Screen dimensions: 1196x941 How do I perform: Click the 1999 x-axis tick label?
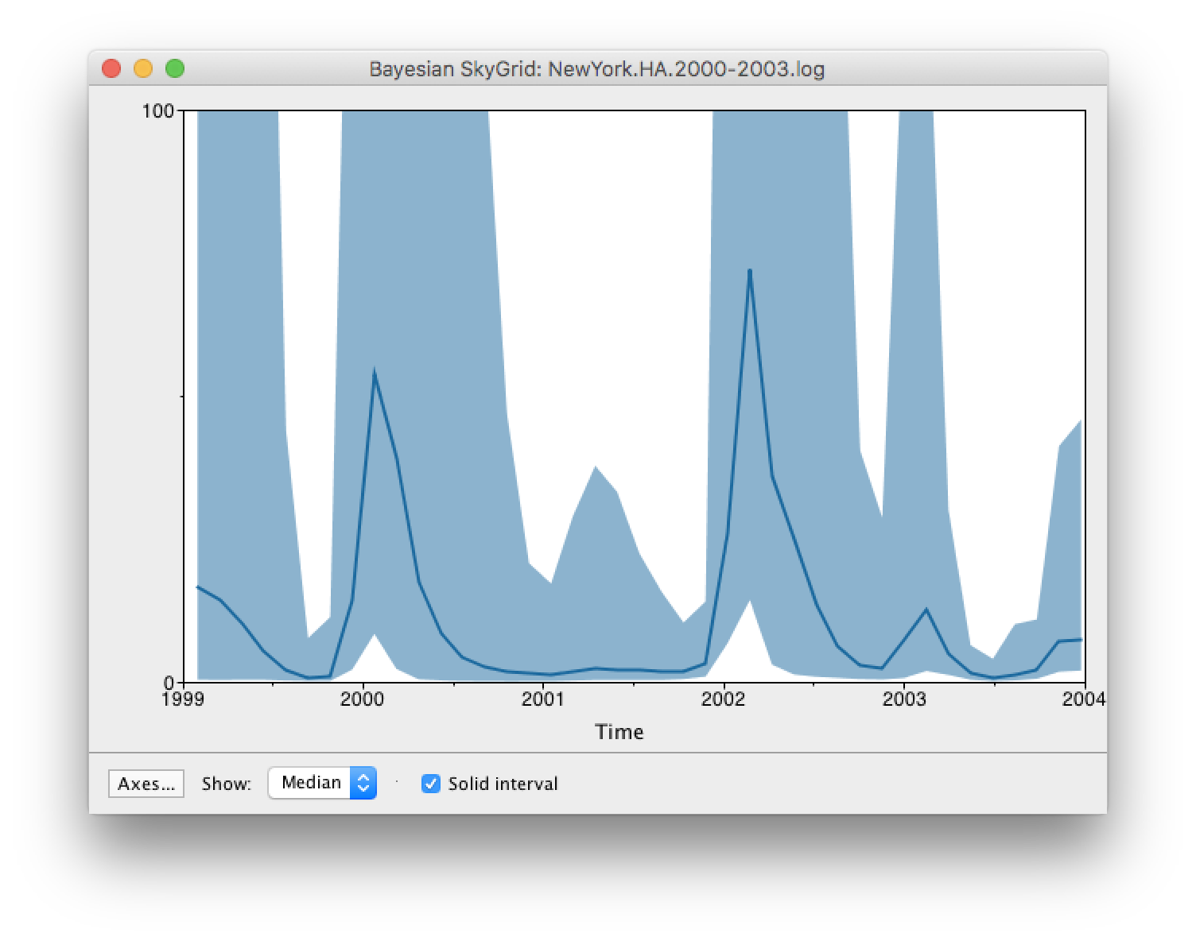click(183, 699)
